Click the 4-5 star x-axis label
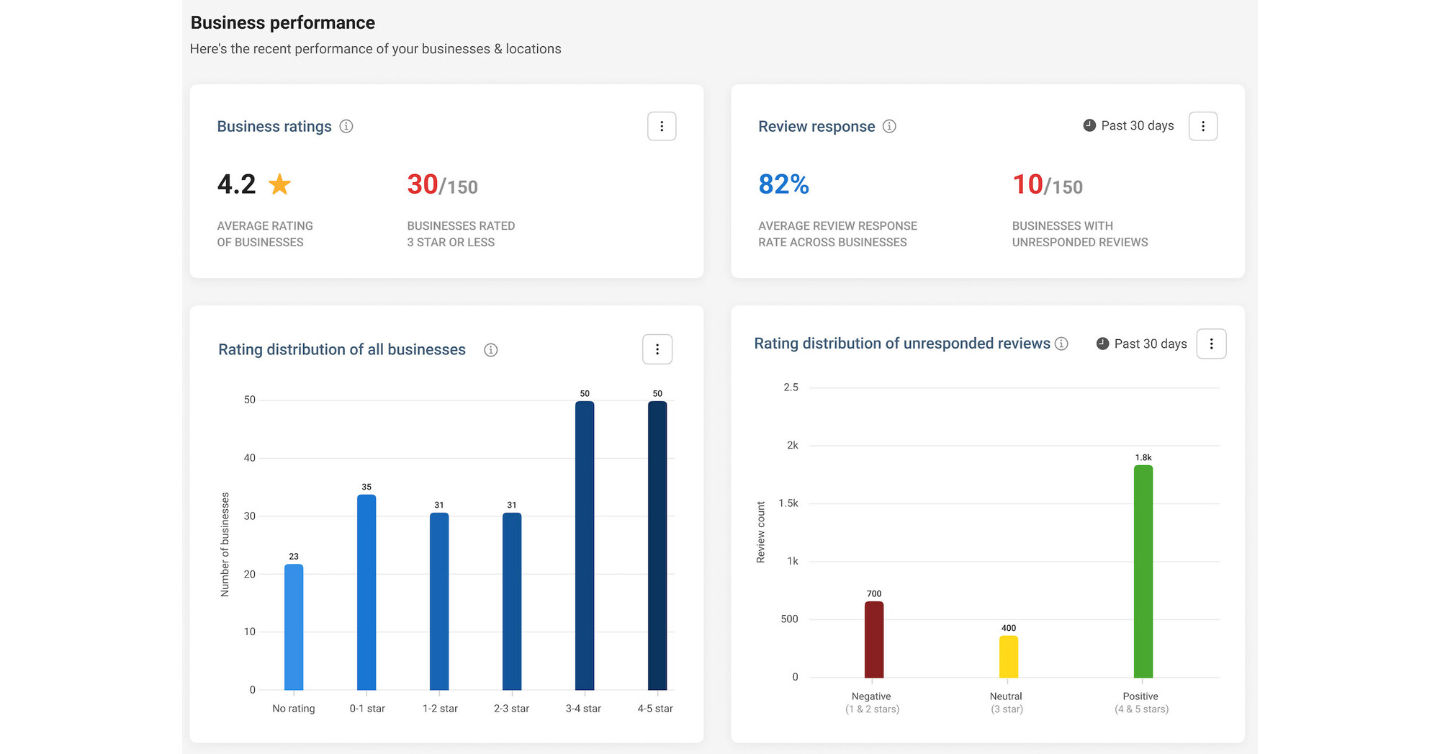This screenshot has width=1440, height=754. tap(655, 709)
